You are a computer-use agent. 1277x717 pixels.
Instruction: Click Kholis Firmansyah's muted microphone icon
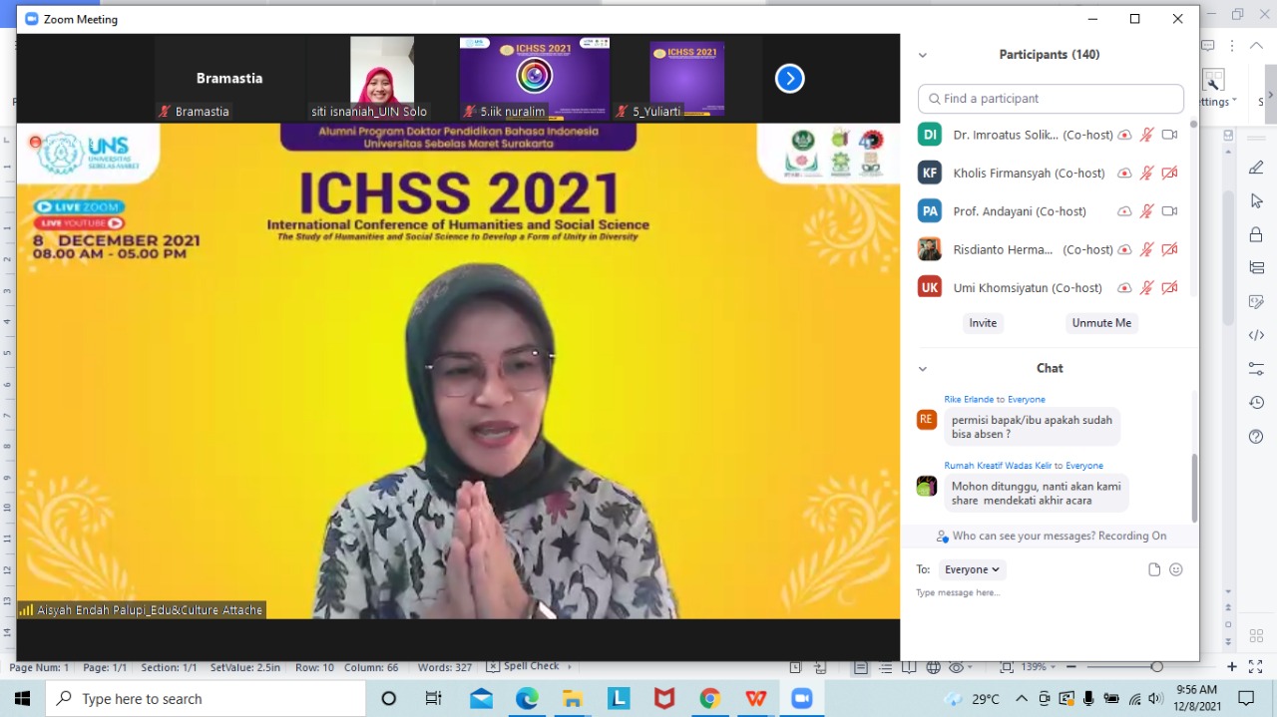[x=1146, y=173]
